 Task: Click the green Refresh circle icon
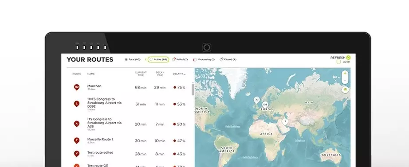pyautogui.click(x=348, y=58)
